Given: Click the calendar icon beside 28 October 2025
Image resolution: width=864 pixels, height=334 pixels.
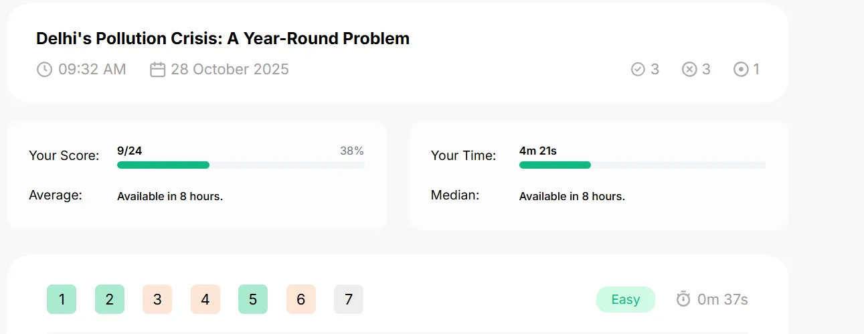Looking at the screenshot, I should [157, 69].
